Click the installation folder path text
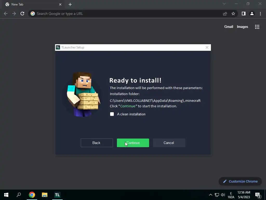Screen dimensions: 266x200 (155, 101)
